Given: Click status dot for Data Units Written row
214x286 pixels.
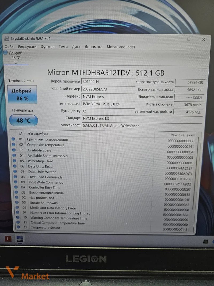Looking at the screenshot, I should pos(15,171).
